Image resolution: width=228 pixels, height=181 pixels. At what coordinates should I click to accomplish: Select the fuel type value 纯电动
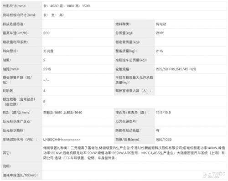(161, 24)
